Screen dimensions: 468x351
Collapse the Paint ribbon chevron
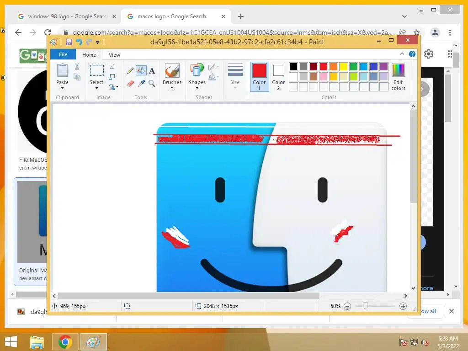click(402, 54)
